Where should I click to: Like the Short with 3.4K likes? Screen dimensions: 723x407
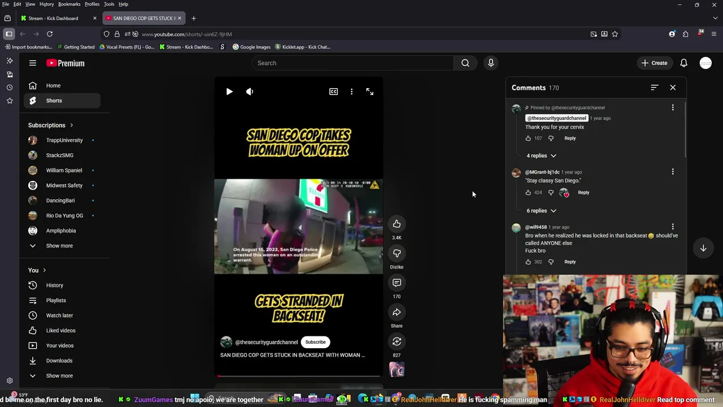(x=397, y=224)
